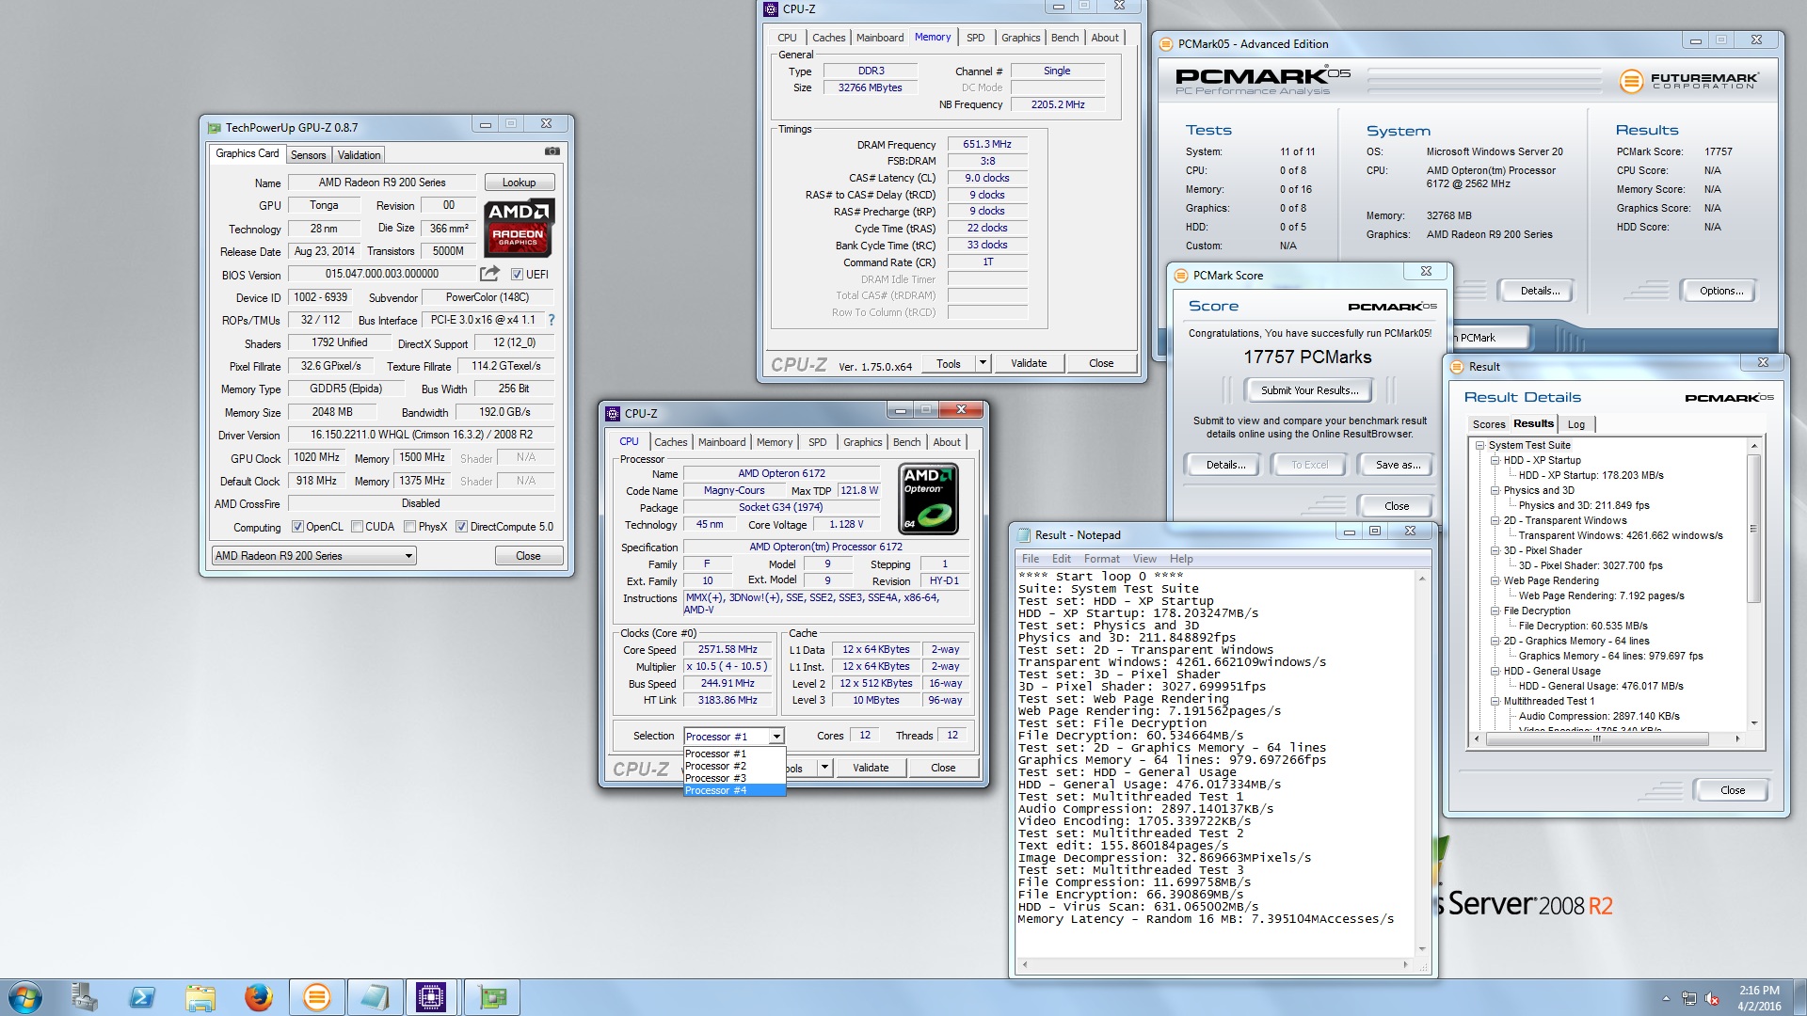Open SPD tab in memory CPU-Z window
This screenshot has width=1807, height=1016.
coord(976,38)
